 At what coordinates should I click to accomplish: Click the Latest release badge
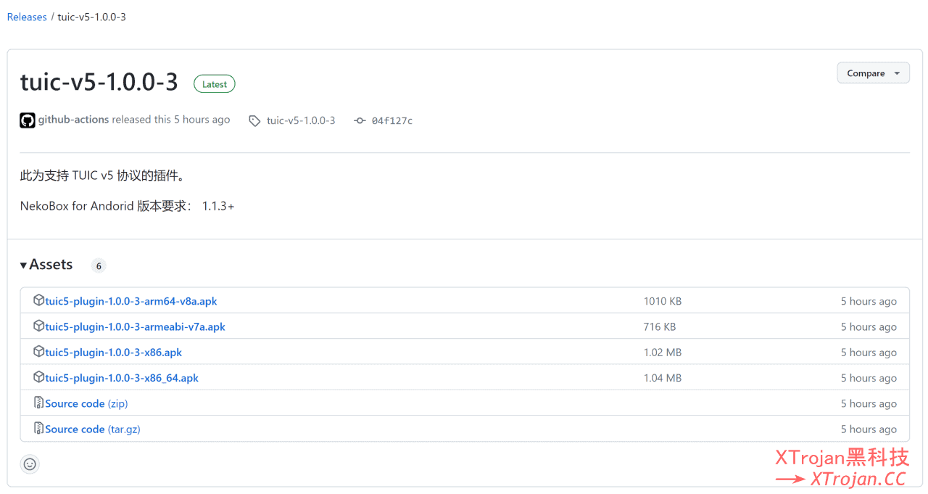(215, 84)
